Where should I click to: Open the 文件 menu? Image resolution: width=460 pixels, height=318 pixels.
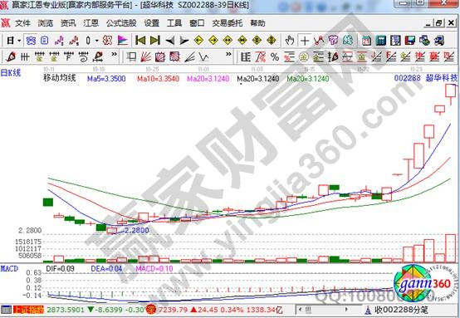pyautogui.click(x=22, y=23)
